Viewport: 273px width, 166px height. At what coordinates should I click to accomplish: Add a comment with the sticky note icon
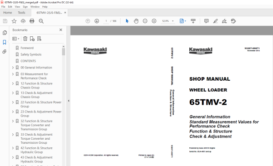pos(206,21)
